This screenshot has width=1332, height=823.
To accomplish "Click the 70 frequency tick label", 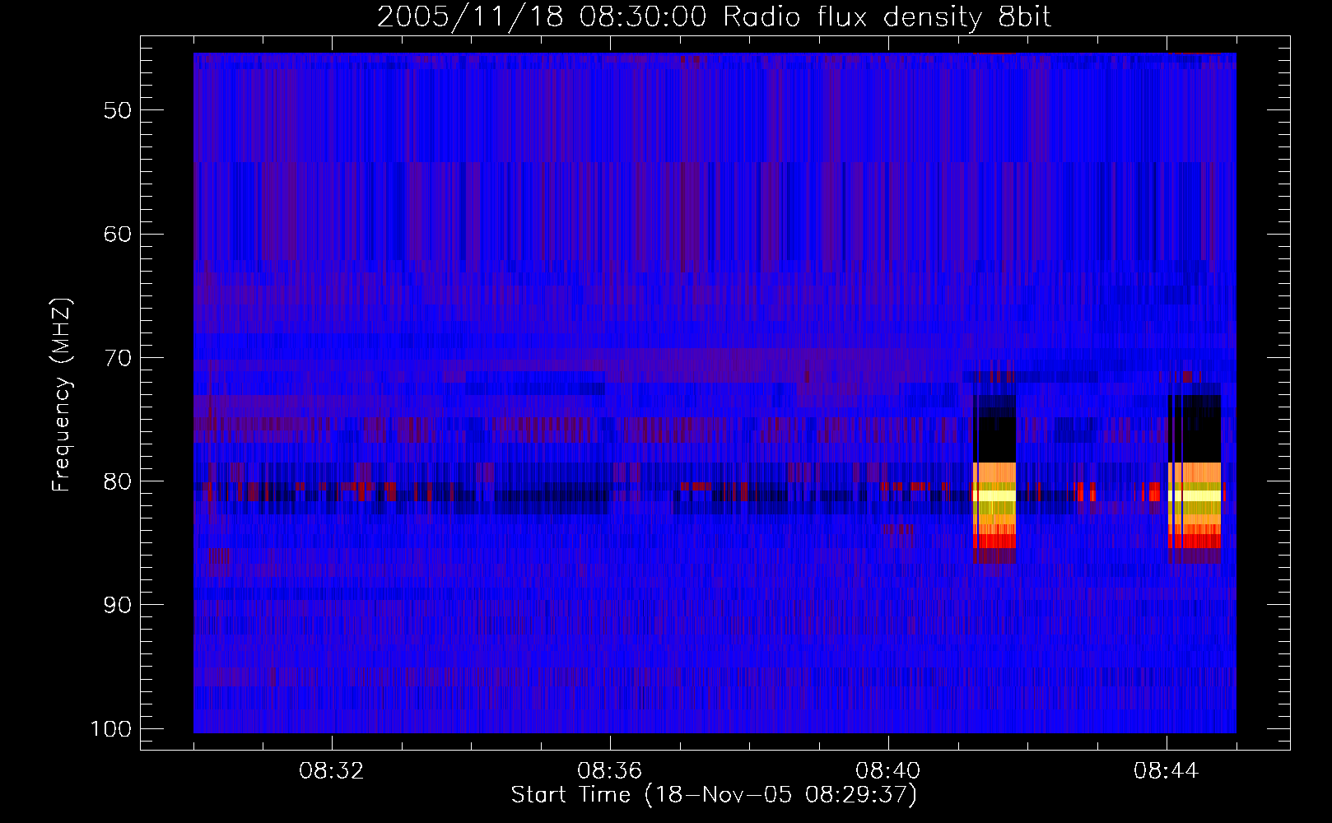I will [x=118, y=358].
